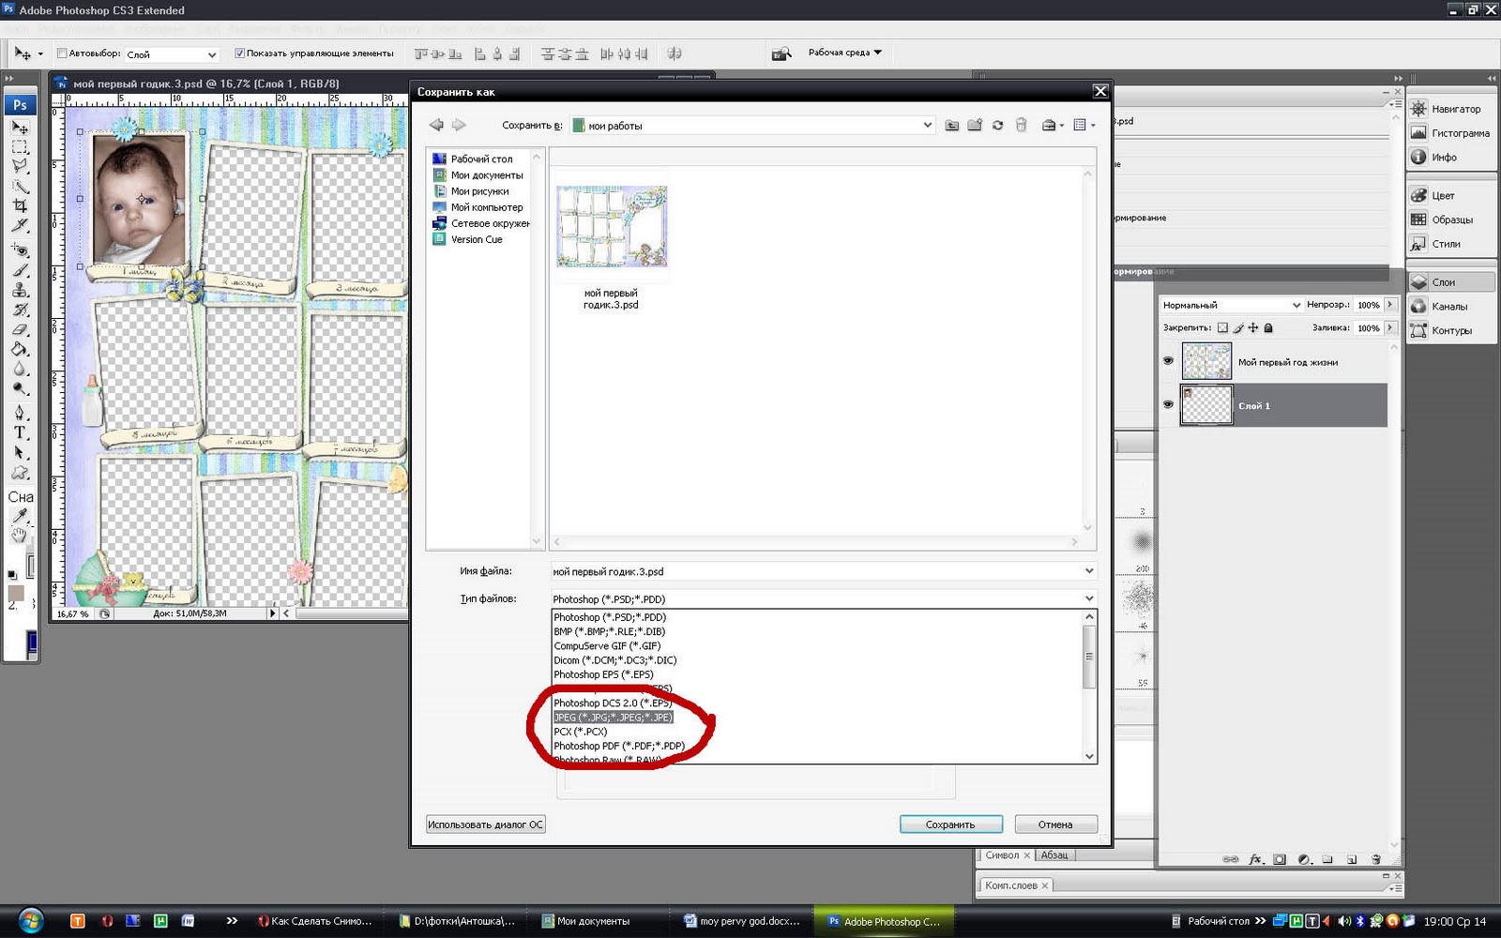Go up one folder level in save dialog

coord(952,125)
